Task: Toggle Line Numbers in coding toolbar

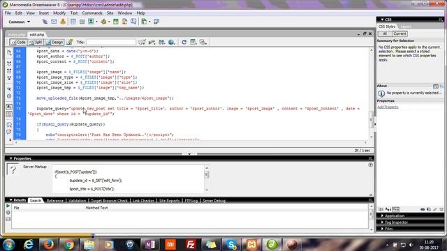Action: [x=9, y=107]
